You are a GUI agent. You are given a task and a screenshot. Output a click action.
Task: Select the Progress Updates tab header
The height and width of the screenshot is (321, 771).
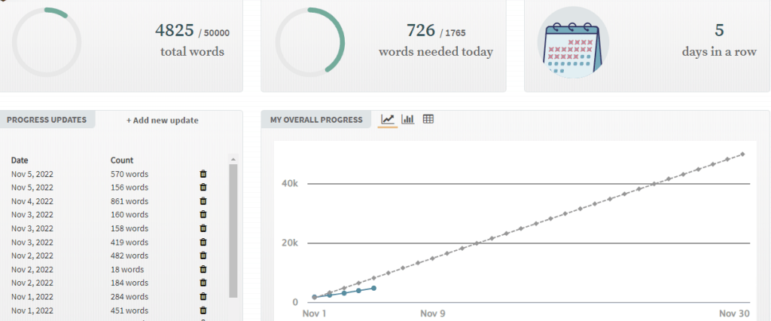[x=47, y=120]
